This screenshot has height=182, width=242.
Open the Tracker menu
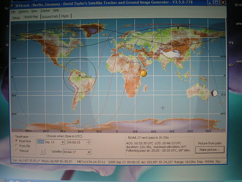click(x=45, y=11)
